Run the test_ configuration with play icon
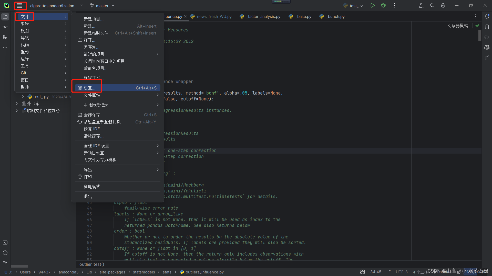492x276 pixels. pyautogui.click(x=372, y=5)
